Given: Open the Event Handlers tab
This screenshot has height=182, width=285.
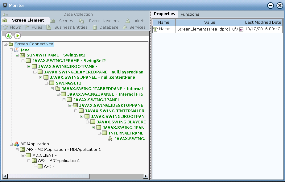Looking at the screenshot, I should [x=104, y=21].
